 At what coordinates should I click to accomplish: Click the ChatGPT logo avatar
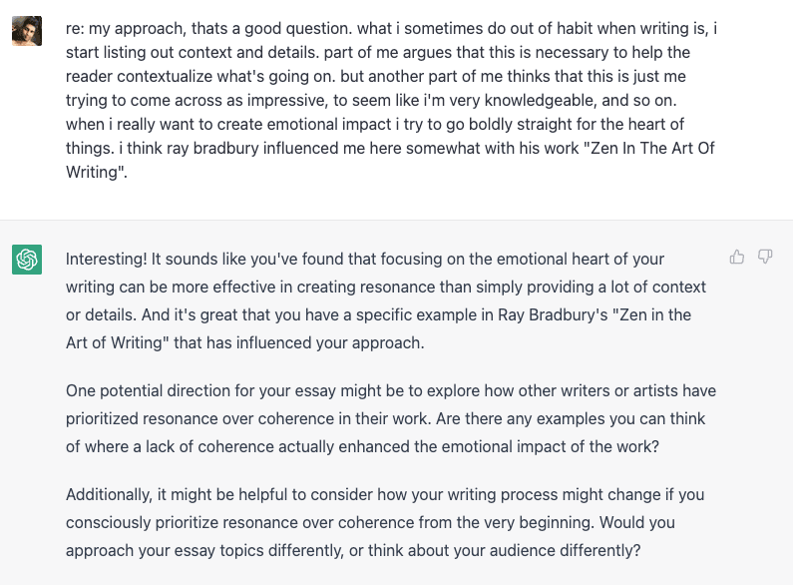[27, 261]
